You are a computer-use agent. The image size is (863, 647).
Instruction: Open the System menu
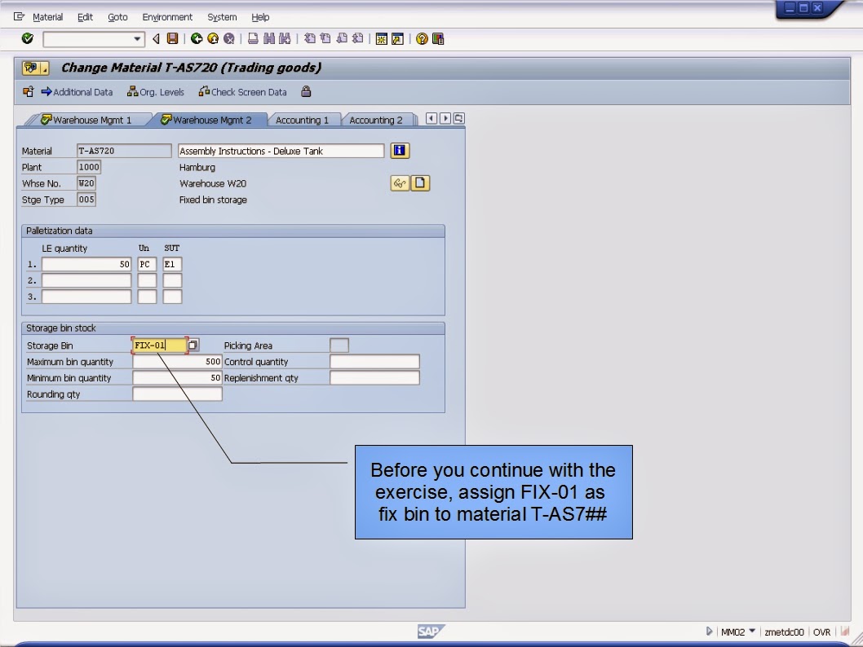(x=222, y=17)
